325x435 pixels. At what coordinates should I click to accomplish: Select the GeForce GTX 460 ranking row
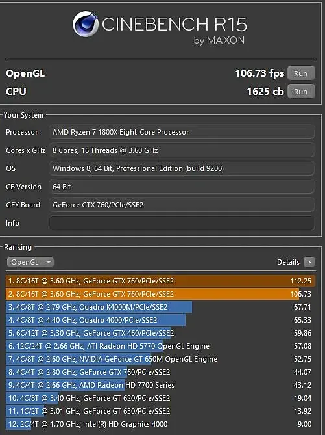160,333
